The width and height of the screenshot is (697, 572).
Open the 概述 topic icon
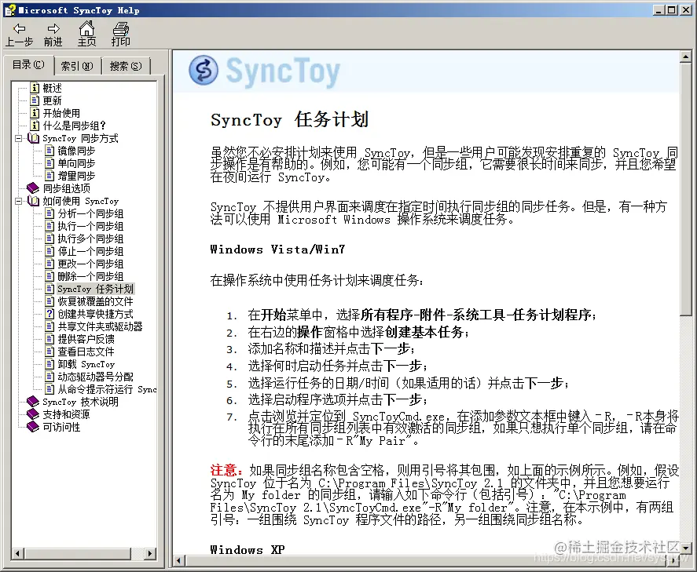click(x=35, y=88)
